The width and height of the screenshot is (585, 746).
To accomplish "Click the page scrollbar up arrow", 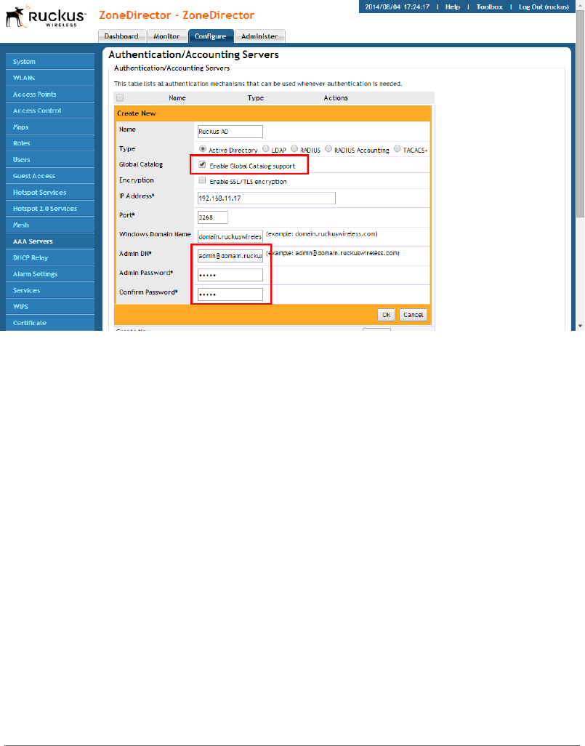I will point(580,4).
